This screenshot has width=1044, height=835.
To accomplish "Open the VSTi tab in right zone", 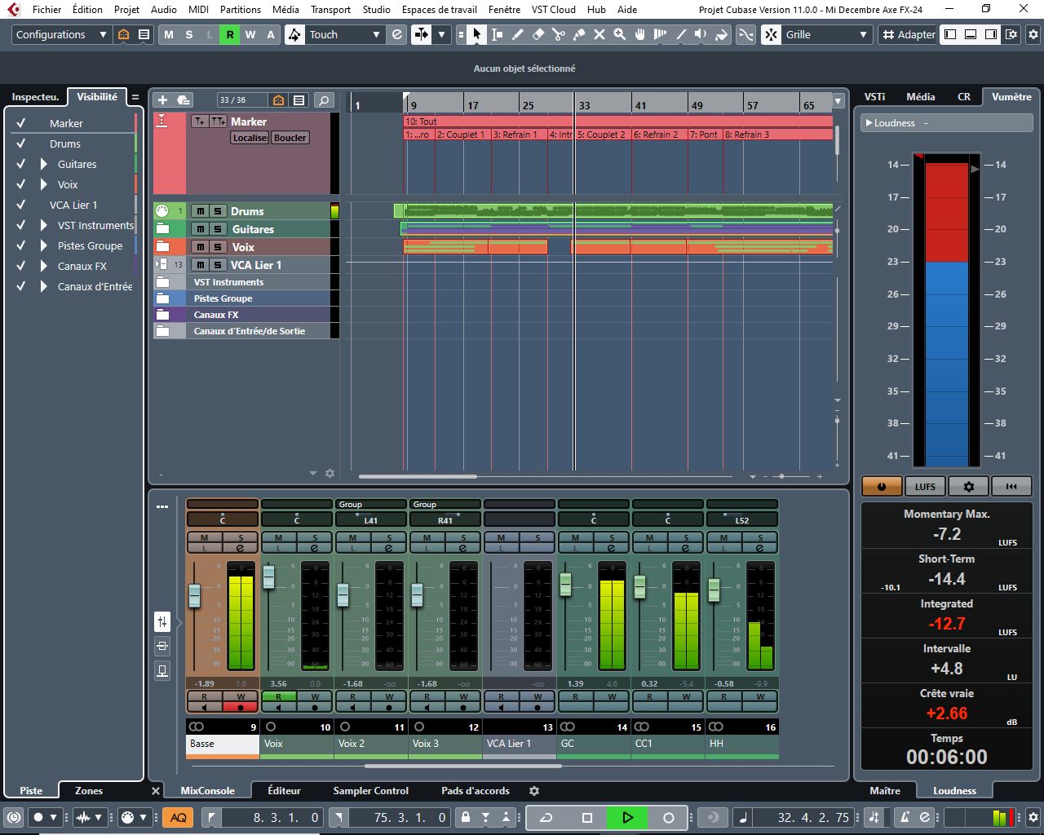I will click(874, 96).
